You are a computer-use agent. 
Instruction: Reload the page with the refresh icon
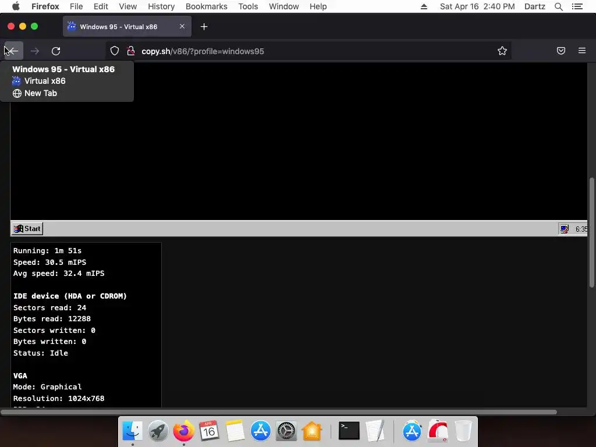56,51
